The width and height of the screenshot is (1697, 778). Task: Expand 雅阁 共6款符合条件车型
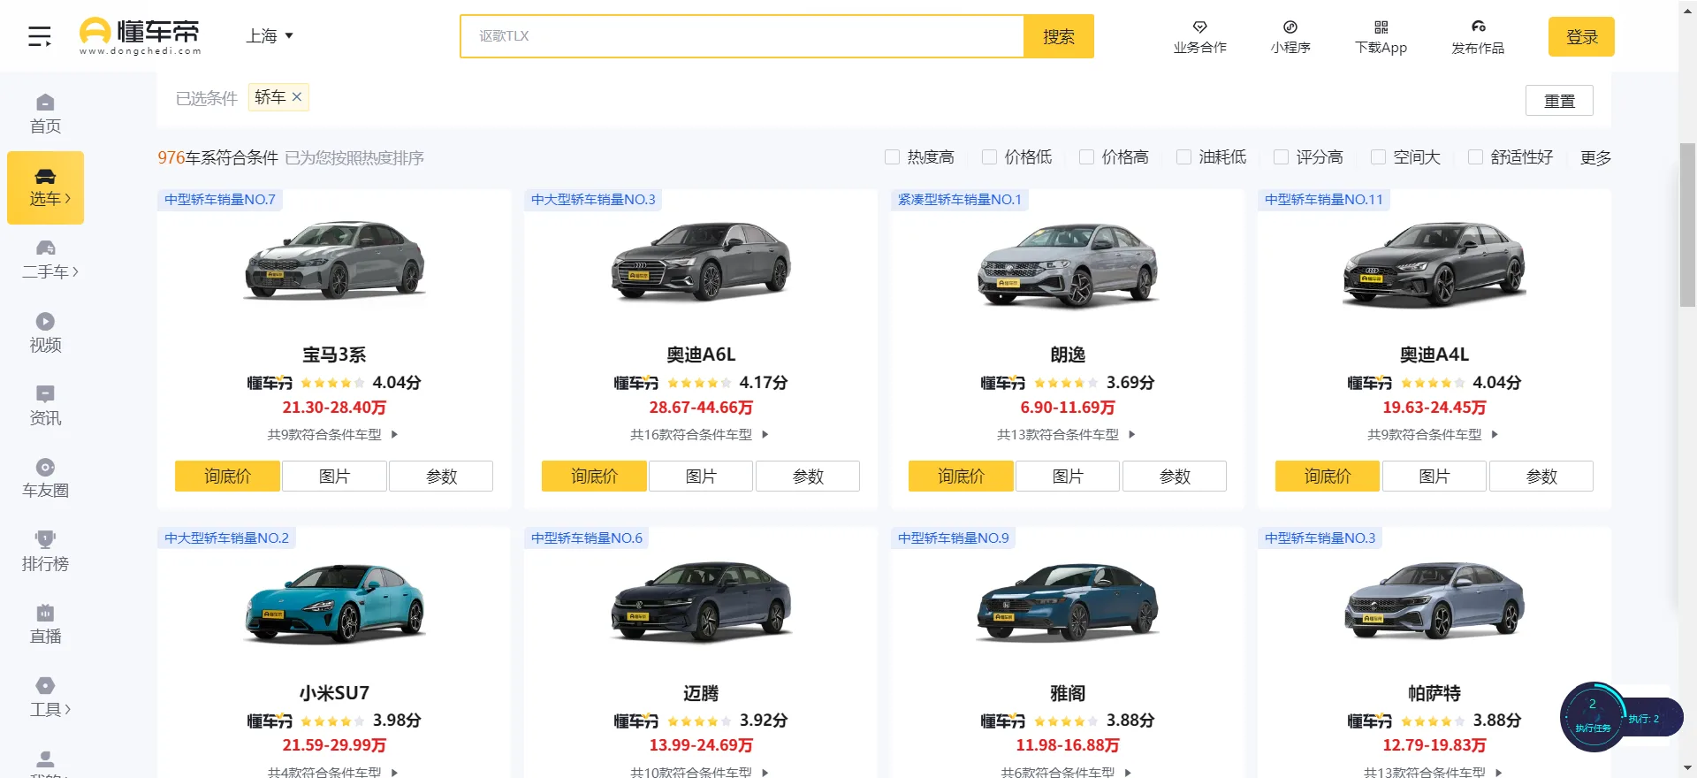tap(1067, 772)
